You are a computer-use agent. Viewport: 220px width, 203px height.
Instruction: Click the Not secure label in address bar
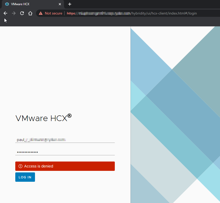tap(53, 13)
